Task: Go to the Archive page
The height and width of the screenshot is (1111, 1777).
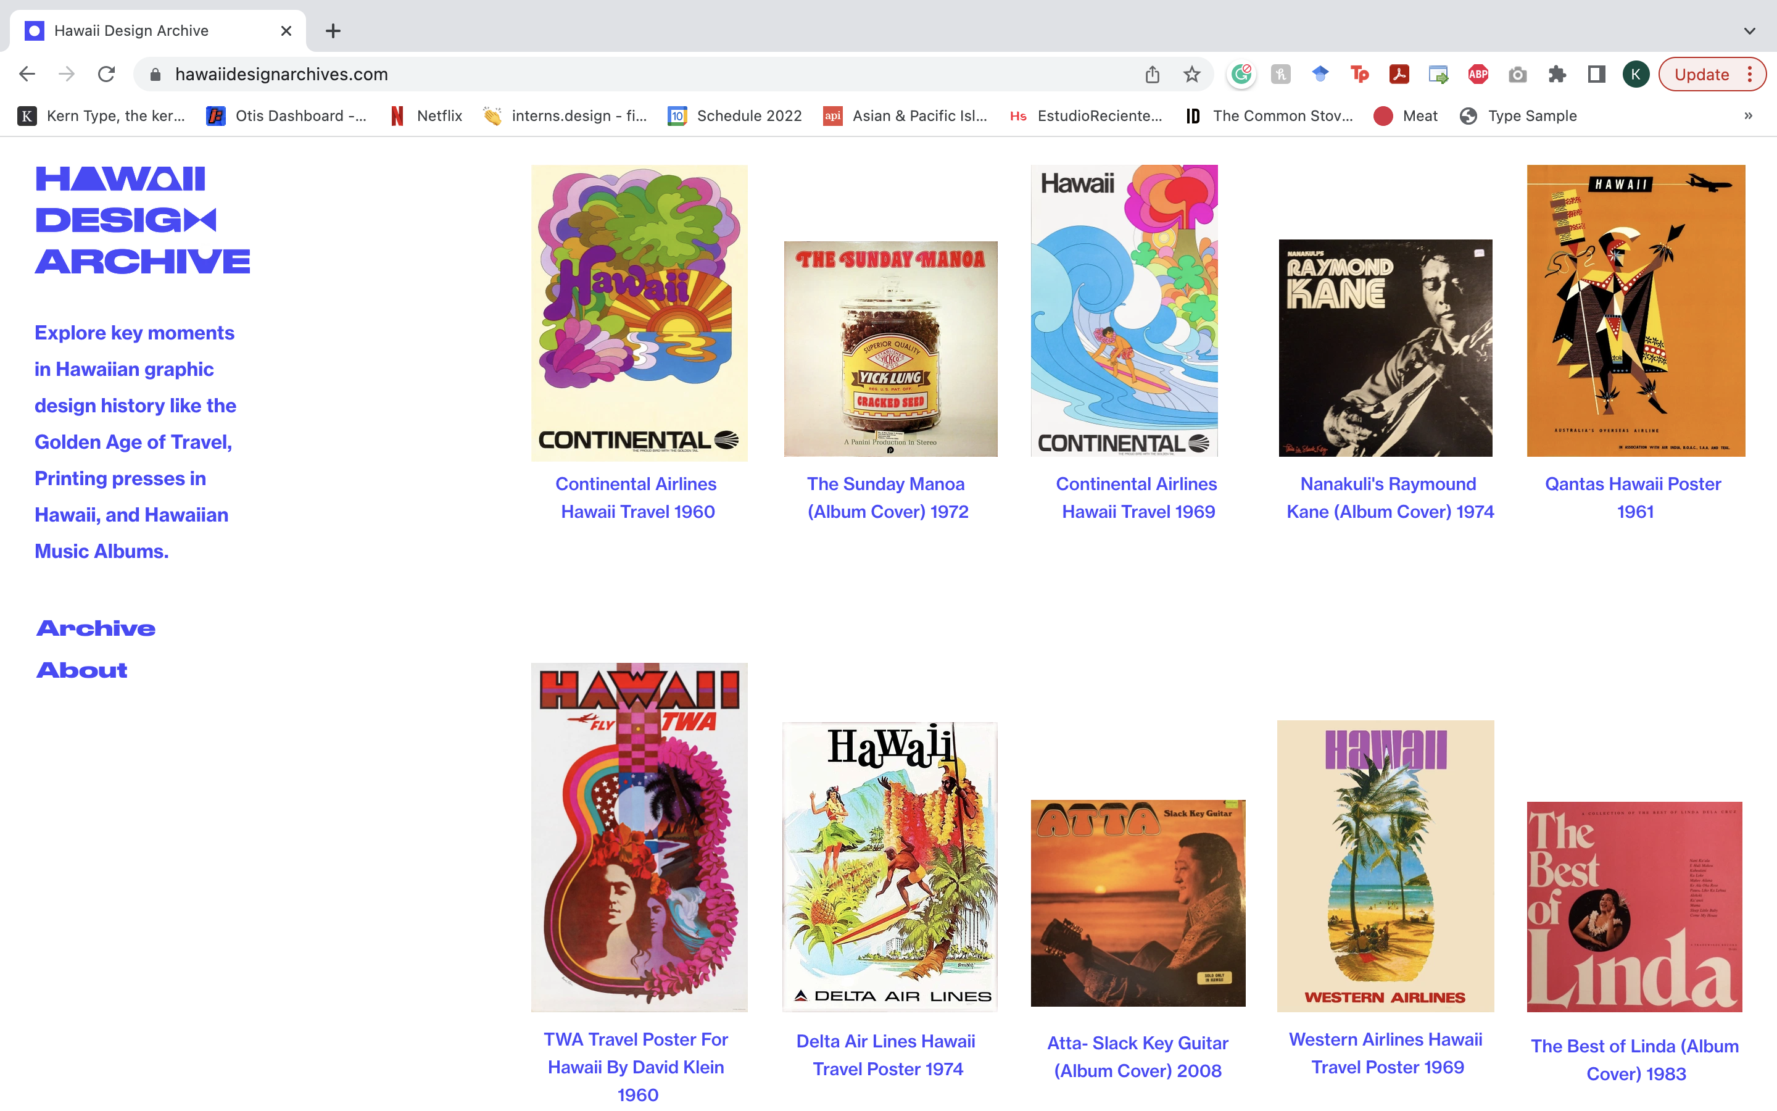Action: point(96,628)
